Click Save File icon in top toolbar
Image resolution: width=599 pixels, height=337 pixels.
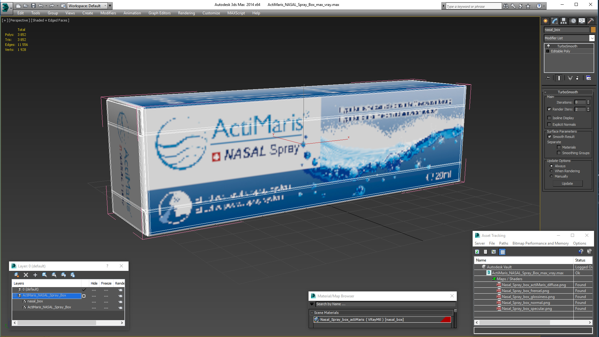click(x=33, y=6)
